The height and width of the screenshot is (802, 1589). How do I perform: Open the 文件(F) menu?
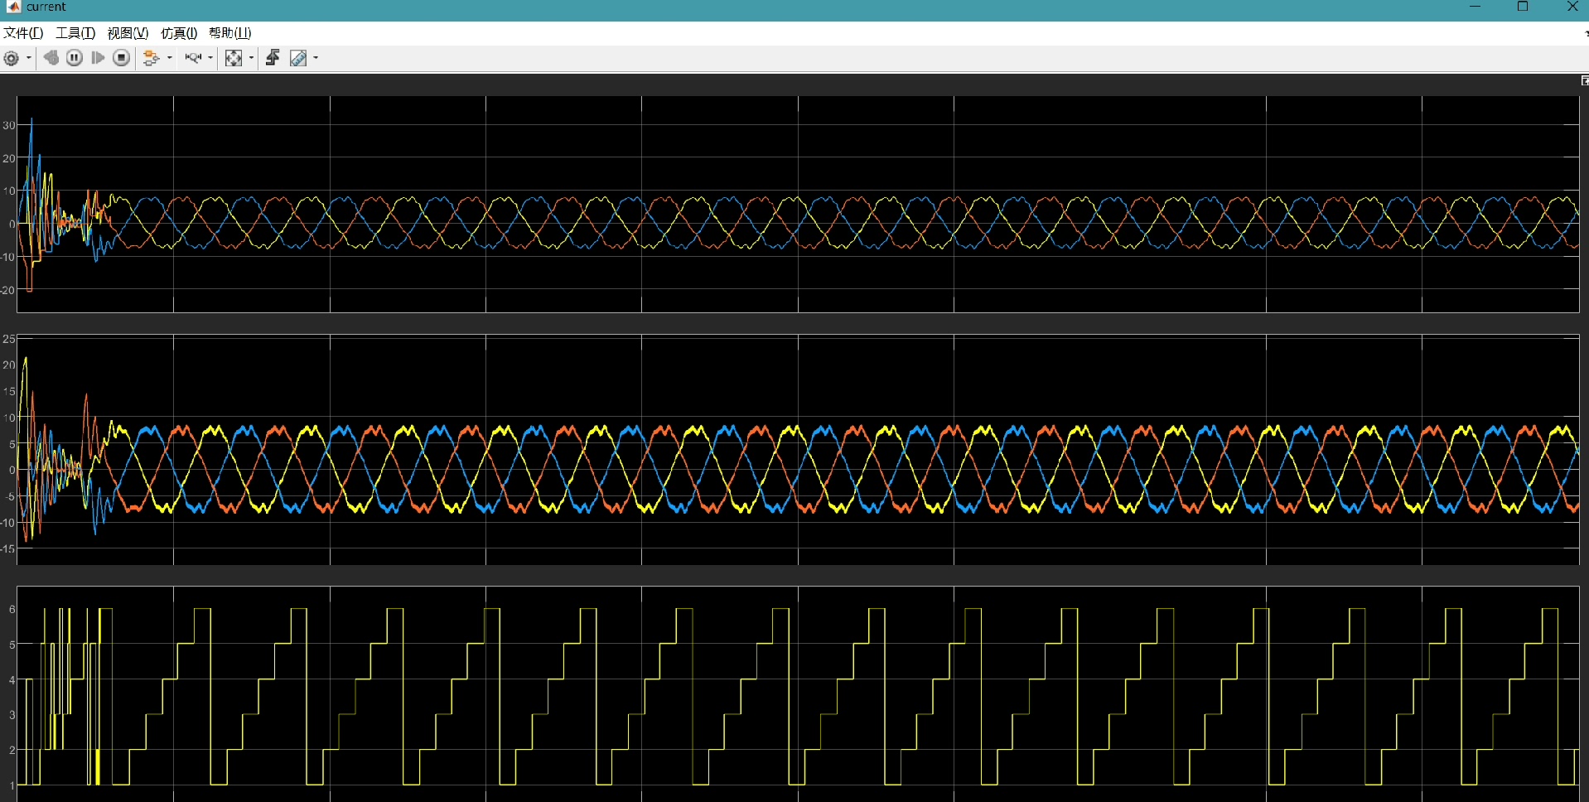(23, 33)
